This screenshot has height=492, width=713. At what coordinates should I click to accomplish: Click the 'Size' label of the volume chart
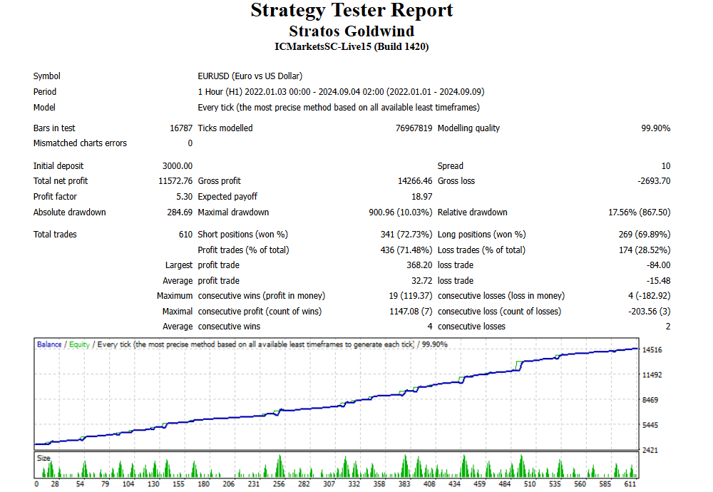pyautogui.click(x=43, y=458)
